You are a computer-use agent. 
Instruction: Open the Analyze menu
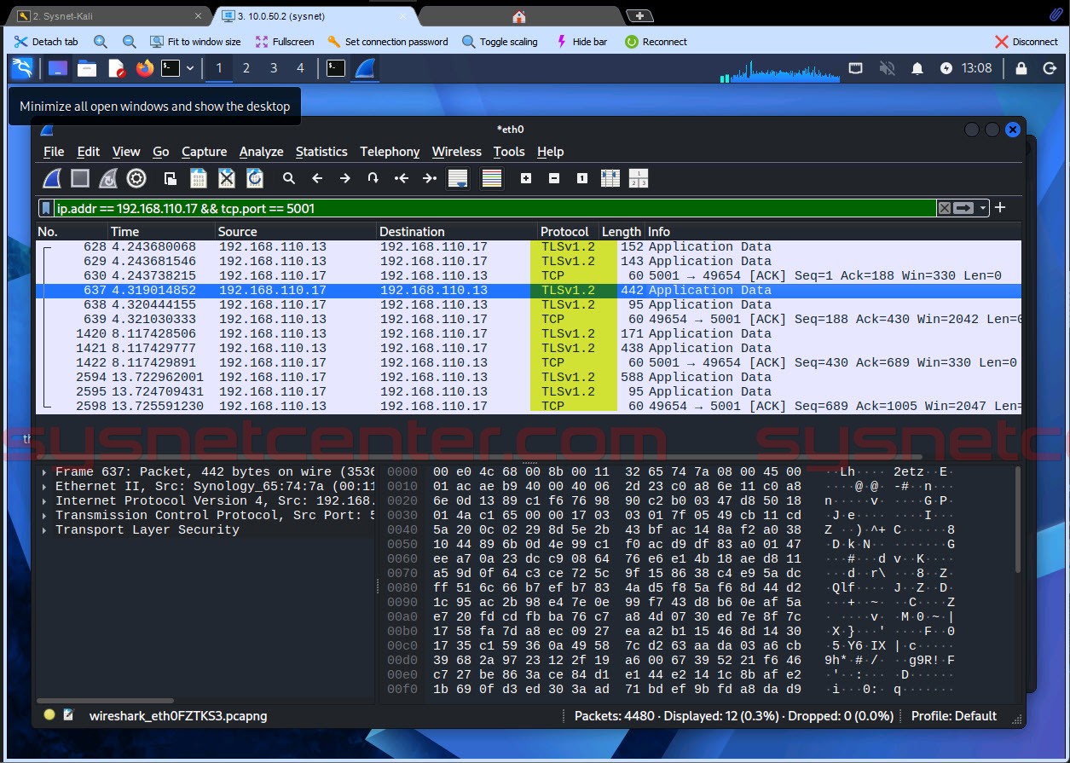(261, 152)
